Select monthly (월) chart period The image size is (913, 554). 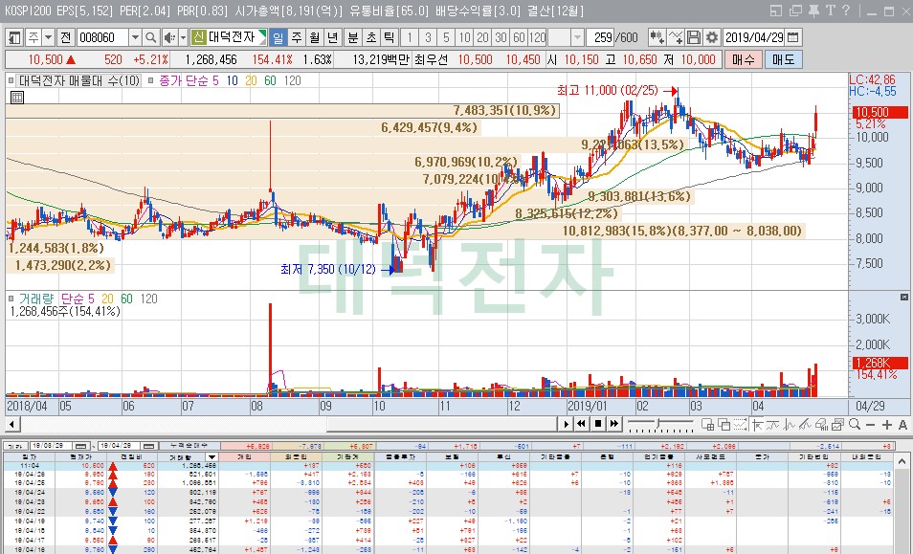pos(315,38)
